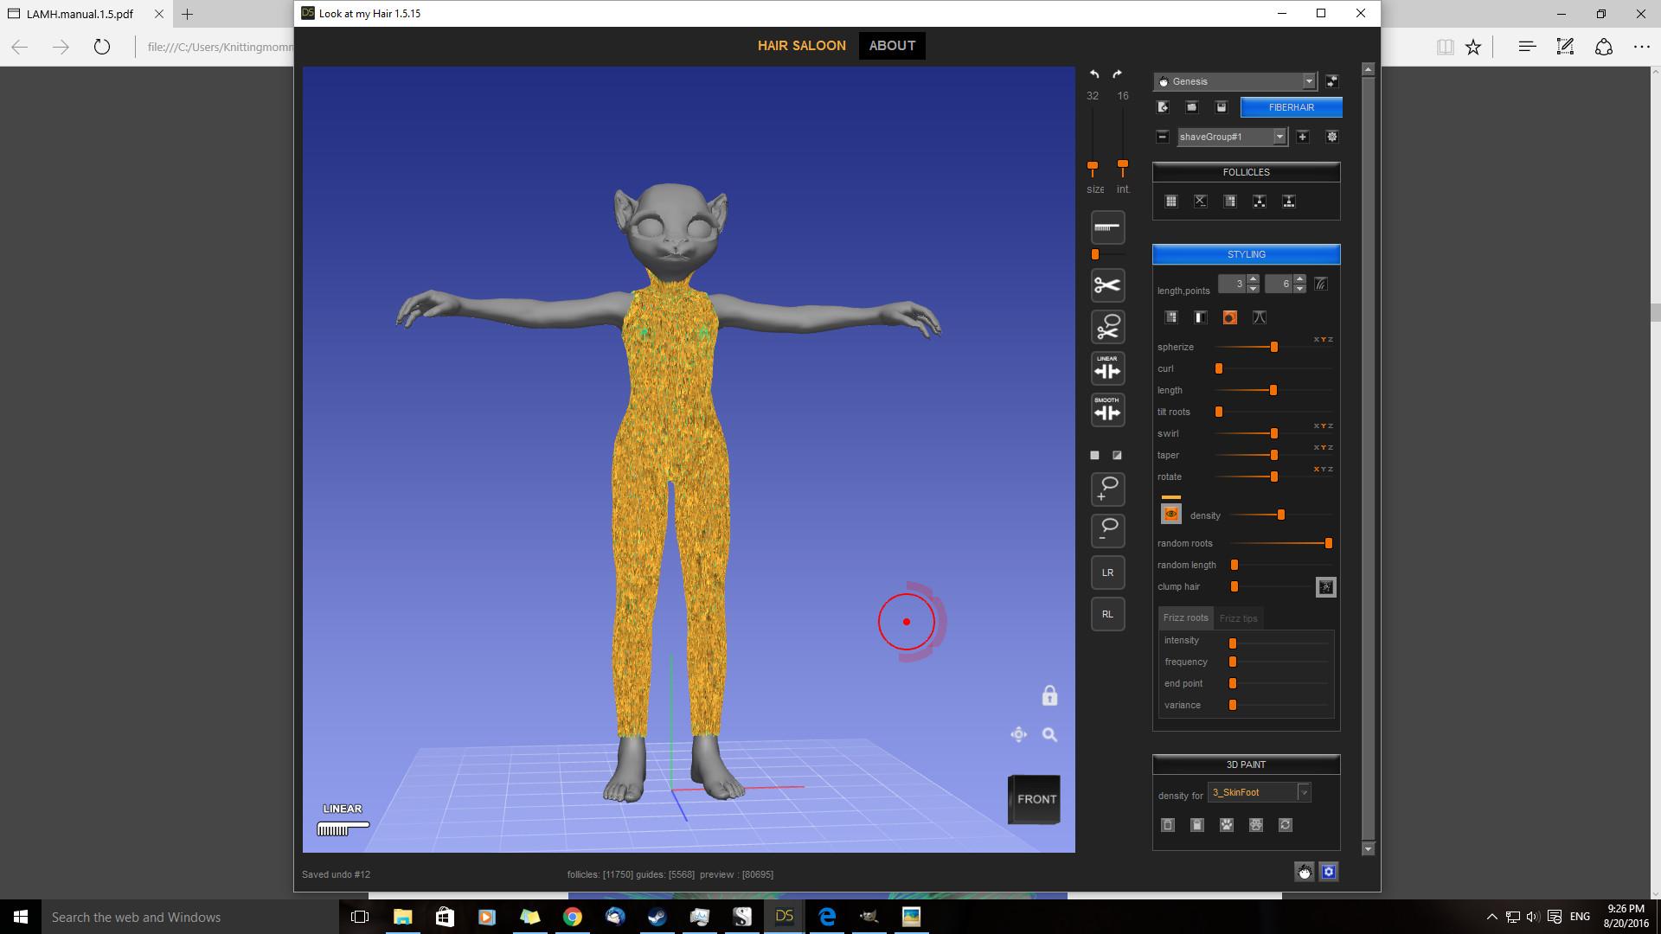Select the lasso scissors tool
Viewport: 1661px width, 934px height.
click(x=1107, y=328)
